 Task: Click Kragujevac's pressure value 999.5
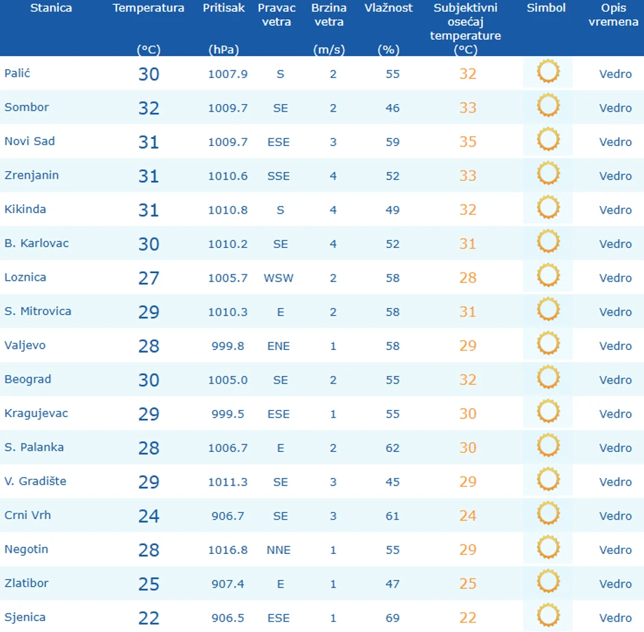228,414
